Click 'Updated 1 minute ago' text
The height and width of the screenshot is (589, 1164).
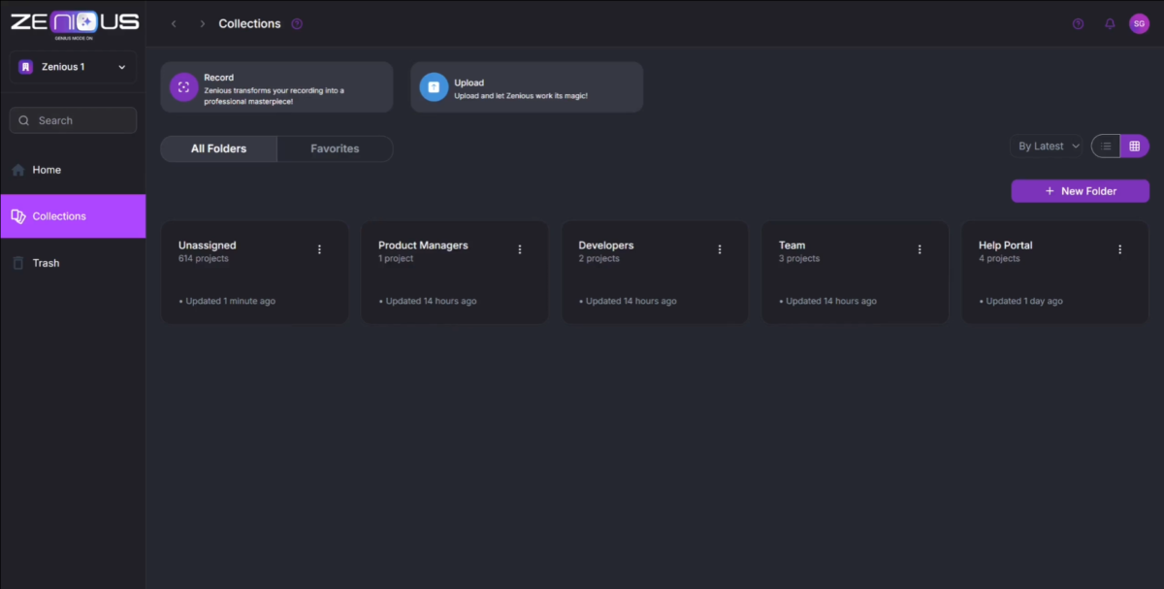230,301
